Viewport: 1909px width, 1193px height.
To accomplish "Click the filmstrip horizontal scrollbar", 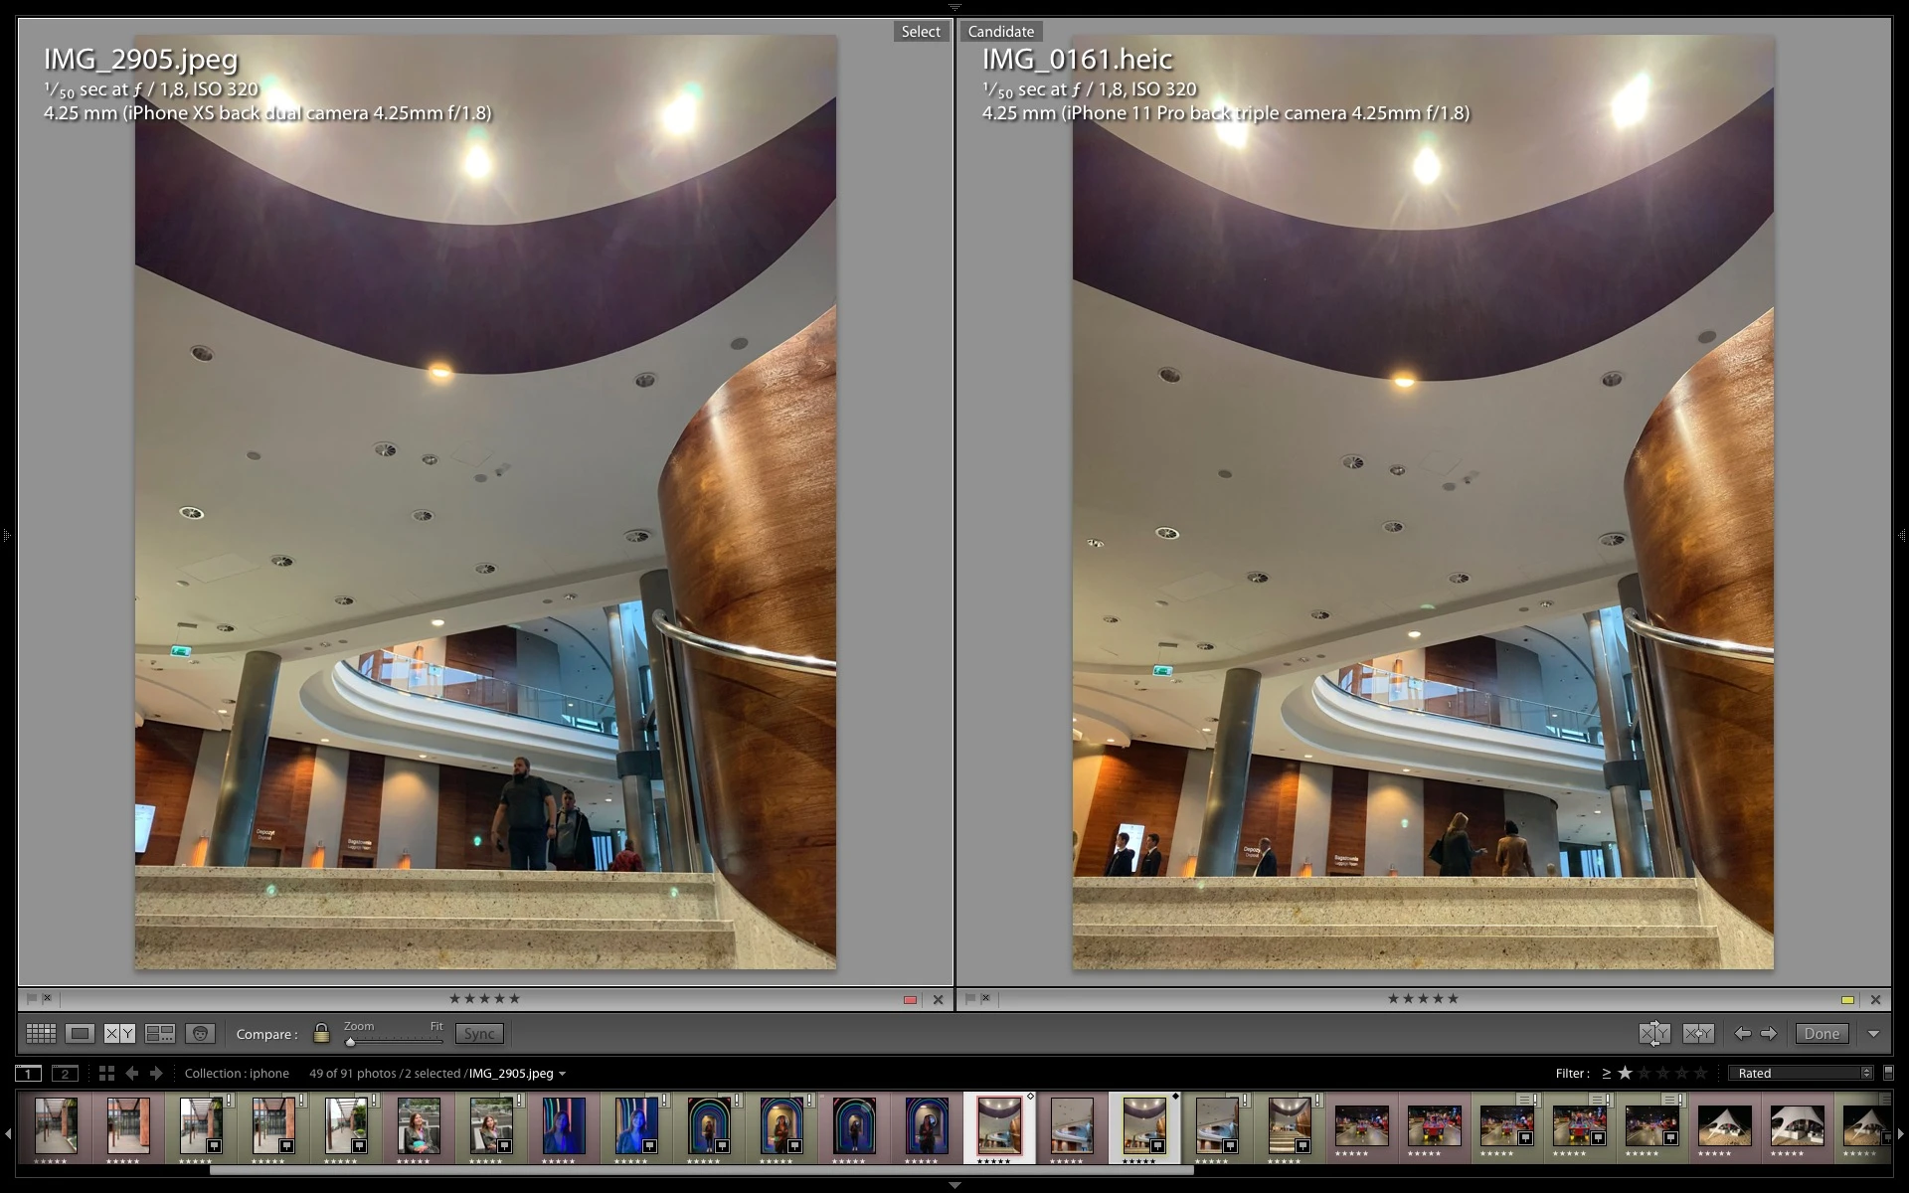I will click(x=701, y=1170).
